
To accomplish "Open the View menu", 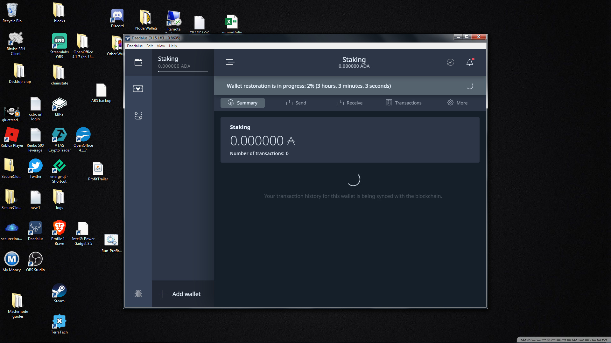I will pos(161,46).
